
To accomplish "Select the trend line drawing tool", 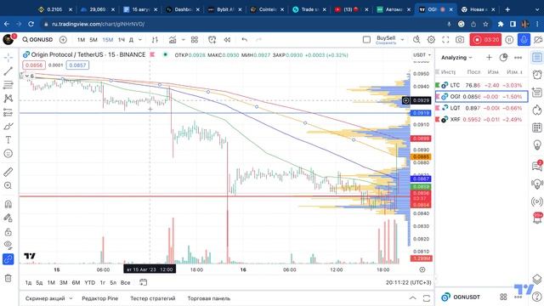I will point(8,71).
